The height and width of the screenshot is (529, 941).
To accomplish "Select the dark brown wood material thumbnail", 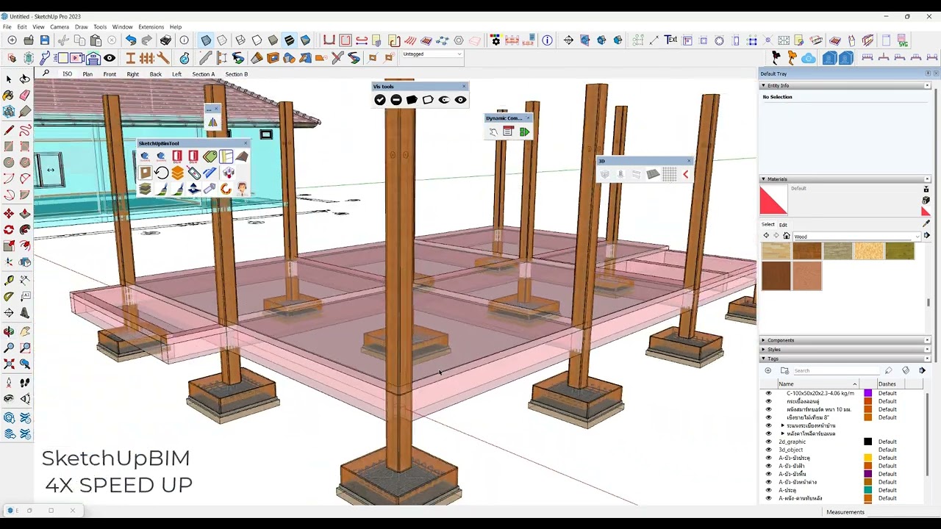I will (x=776, y=276).
